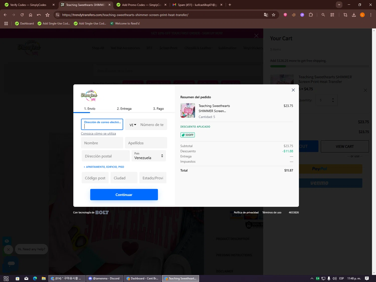The image size is (376, 282).
Task: Click the browser home icon
Action: click(x=31, y=15)
